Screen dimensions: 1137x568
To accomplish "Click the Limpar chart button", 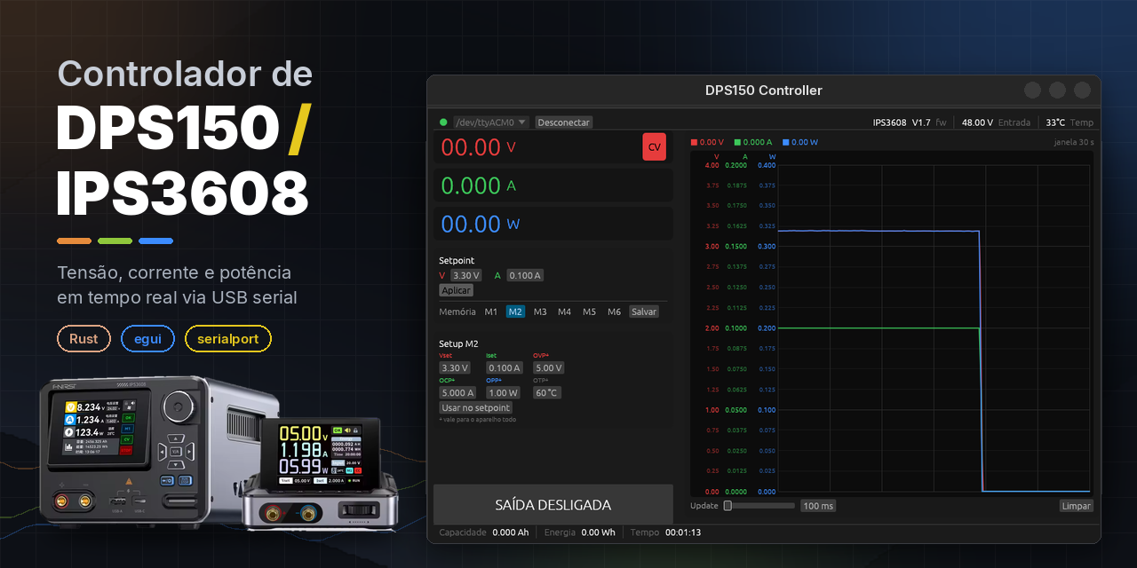I will (1076, 506).
